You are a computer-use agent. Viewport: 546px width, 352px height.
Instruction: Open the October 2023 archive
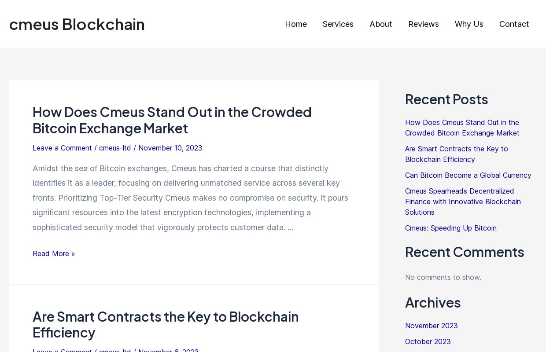pyautogui.click(x=428, y=341)
